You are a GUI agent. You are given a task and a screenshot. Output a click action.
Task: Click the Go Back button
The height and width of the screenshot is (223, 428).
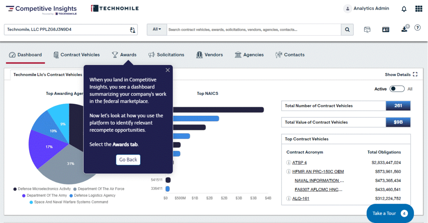128,159
